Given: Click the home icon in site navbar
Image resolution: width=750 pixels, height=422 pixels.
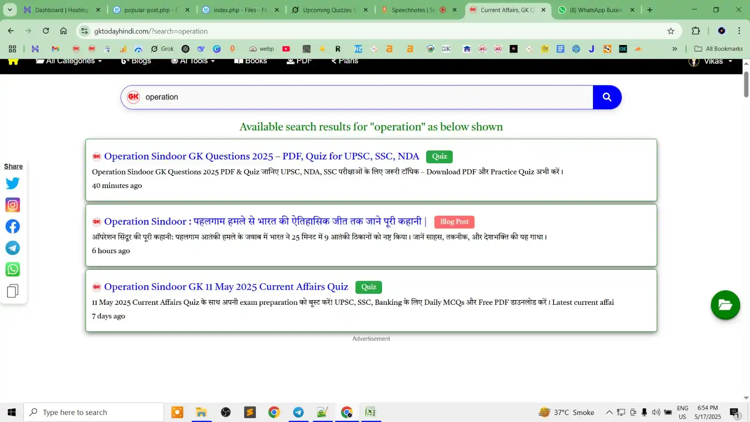Looking at the screenshot, I should pyautogui.click(x=13, y=61).
